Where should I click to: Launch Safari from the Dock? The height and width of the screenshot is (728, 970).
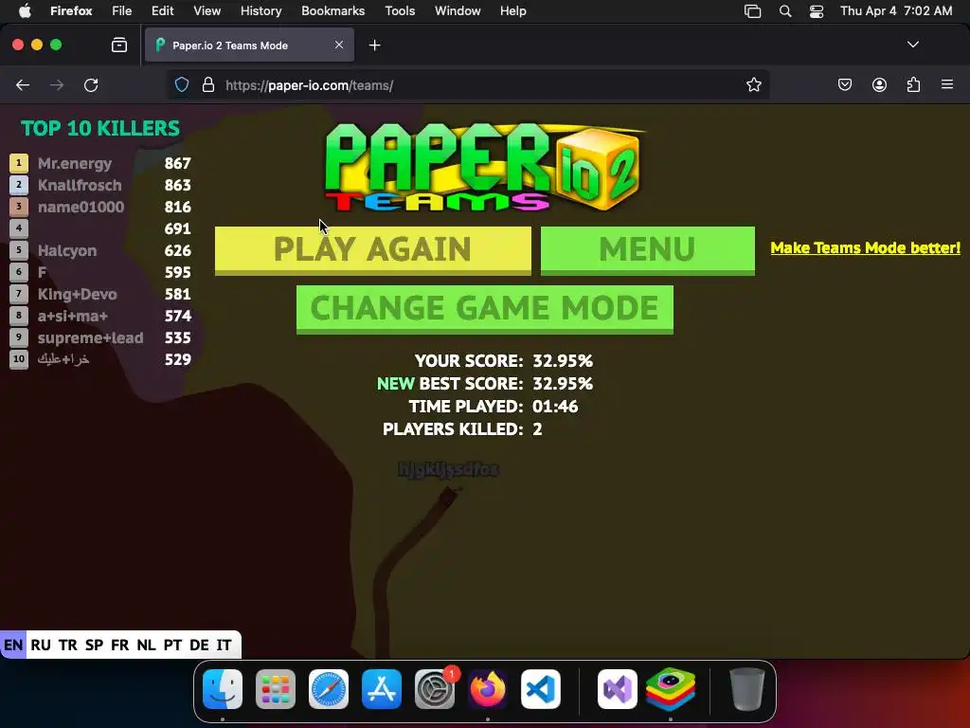tap(329, 689)
